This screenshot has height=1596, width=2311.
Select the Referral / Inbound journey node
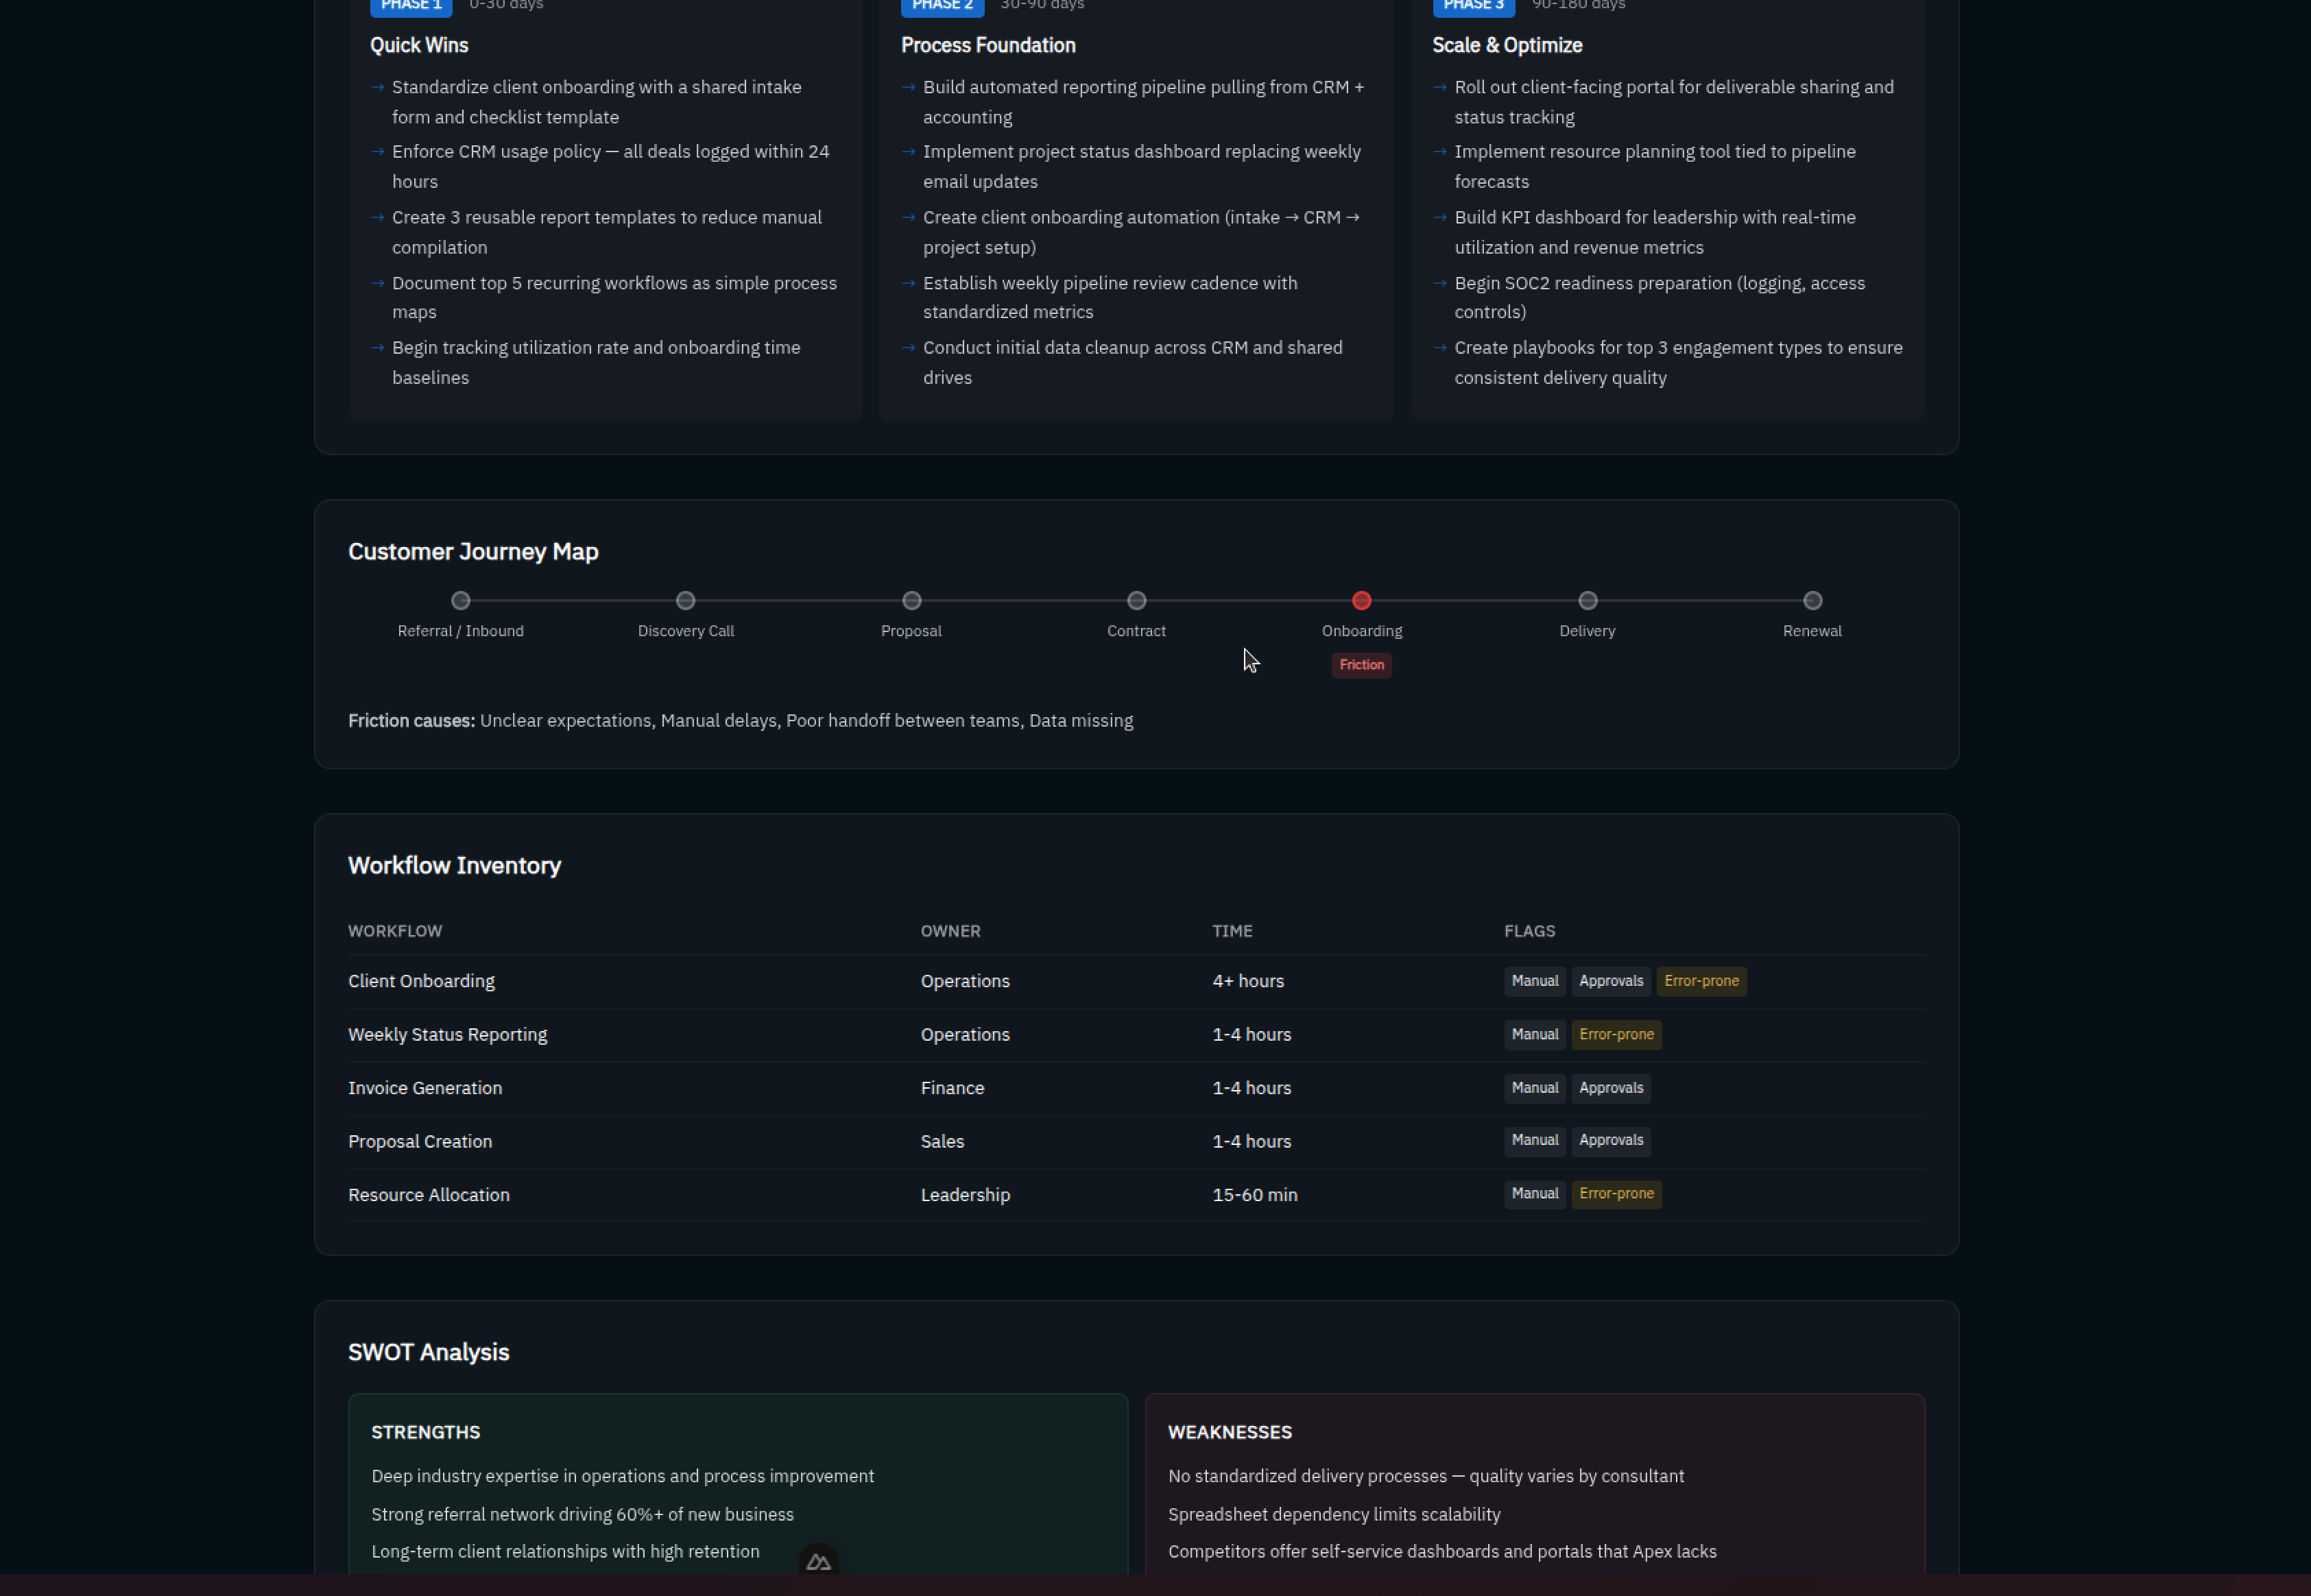click(x=460, y=601)
